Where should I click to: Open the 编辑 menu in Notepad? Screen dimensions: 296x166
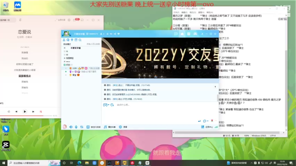click(184, 13)
